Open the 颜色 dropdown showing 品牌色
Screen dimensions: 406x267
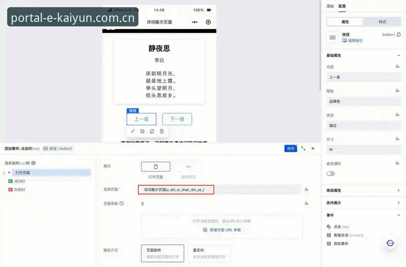[x=364, y=101]
